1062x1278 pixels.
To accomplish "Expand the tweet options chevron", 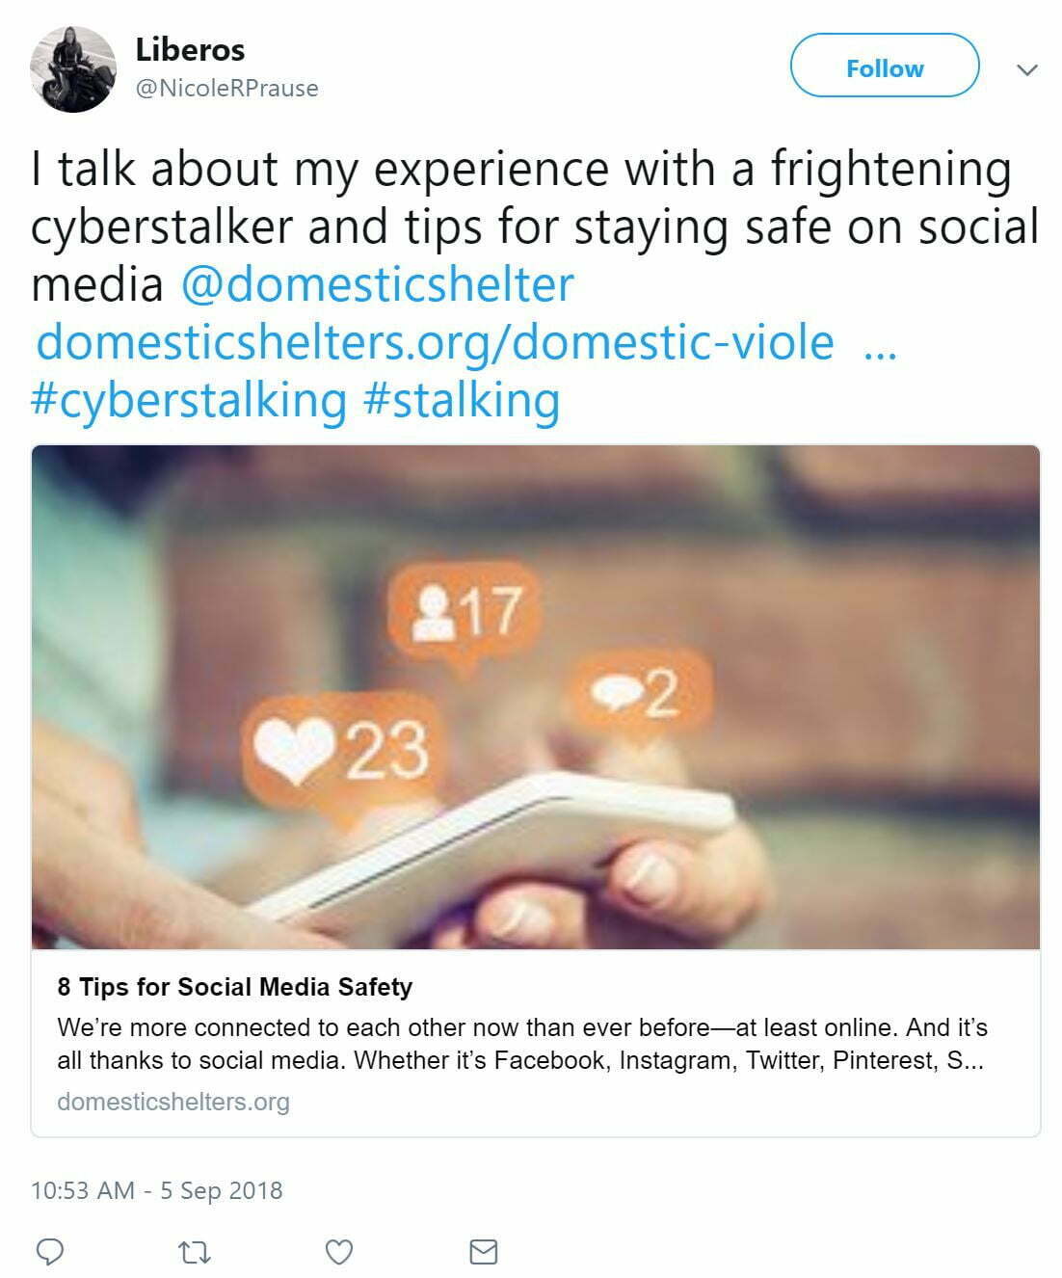I will (x=1027, y=69).
